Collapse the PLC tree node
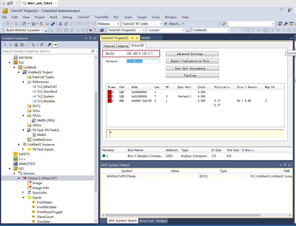 [x=9, y=63]
